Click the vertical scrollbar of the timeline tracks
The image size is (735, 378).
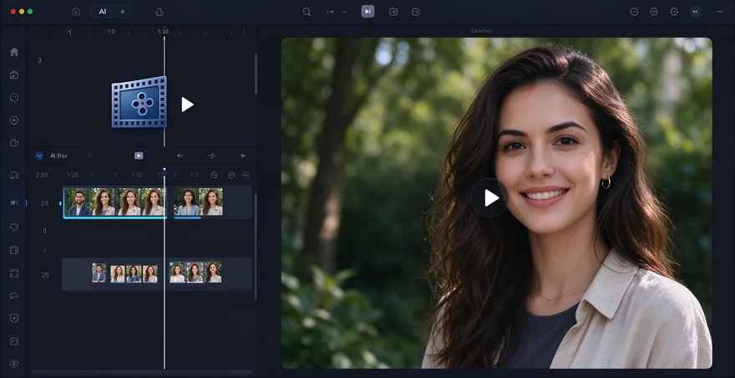pos(256,247)
